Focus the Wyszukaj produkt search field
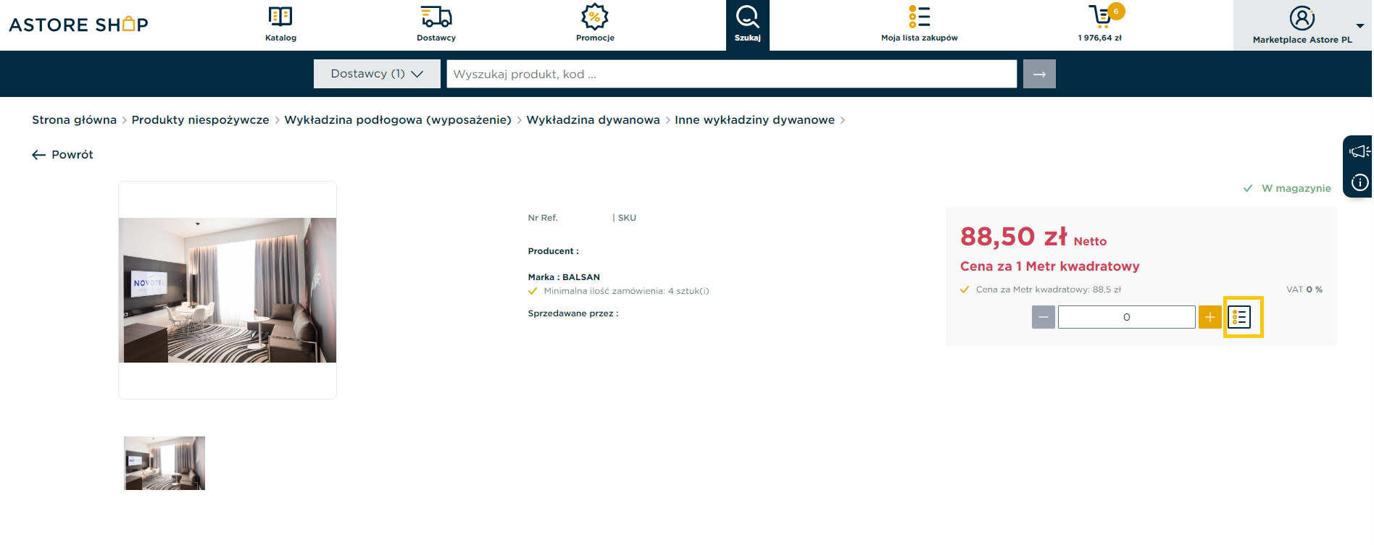The image size is (1374, 545). pyautogui.click(x=731, y=74)
